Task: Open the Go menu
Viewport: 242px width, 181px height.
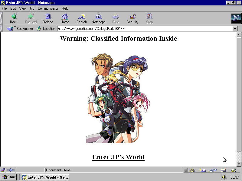Action: coord(32,8)
